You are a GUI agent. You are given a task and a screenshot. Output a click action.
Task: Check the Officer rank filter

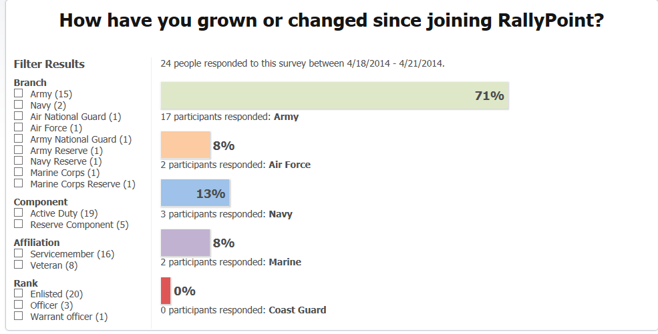(x=19, y=305)
